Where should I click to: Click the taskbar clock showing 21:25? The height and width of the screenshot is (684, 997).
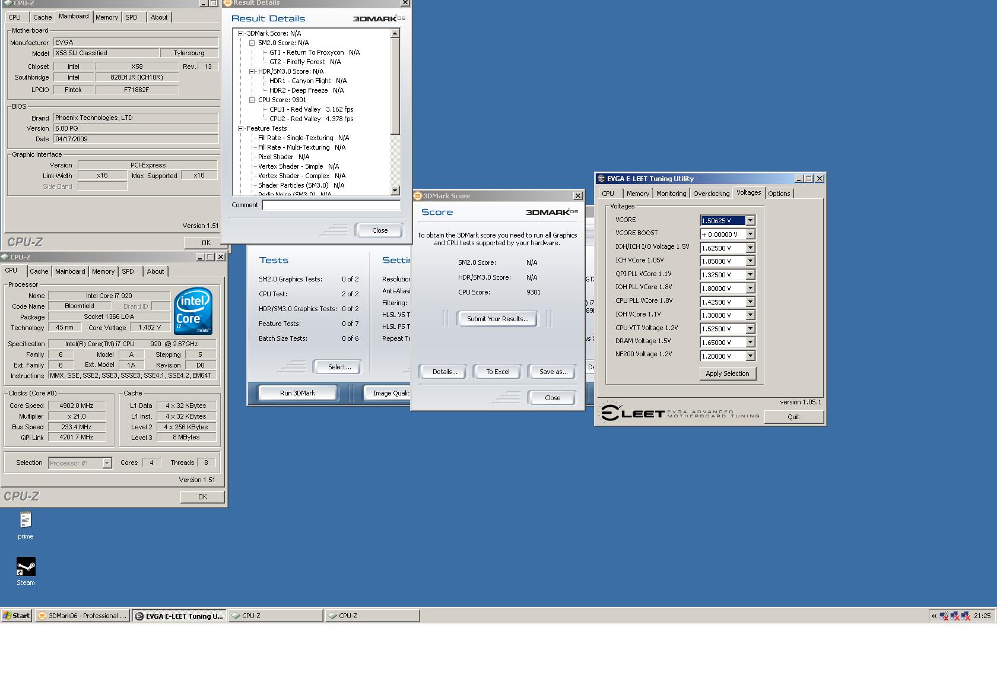[x=982, y=616]
